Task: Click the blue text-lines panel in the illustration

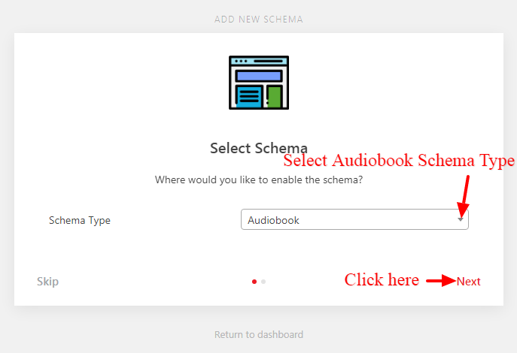Action: (249, 96)
